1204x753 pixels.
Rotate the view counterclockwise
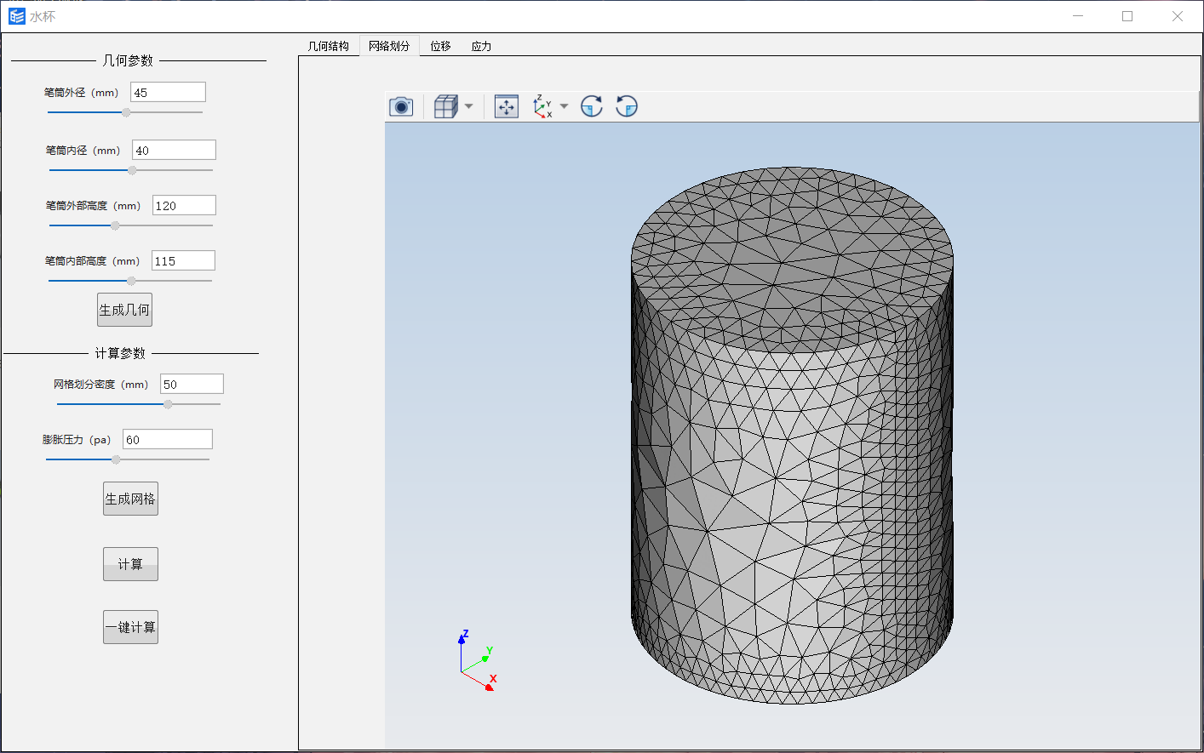(x=627, y=106)
